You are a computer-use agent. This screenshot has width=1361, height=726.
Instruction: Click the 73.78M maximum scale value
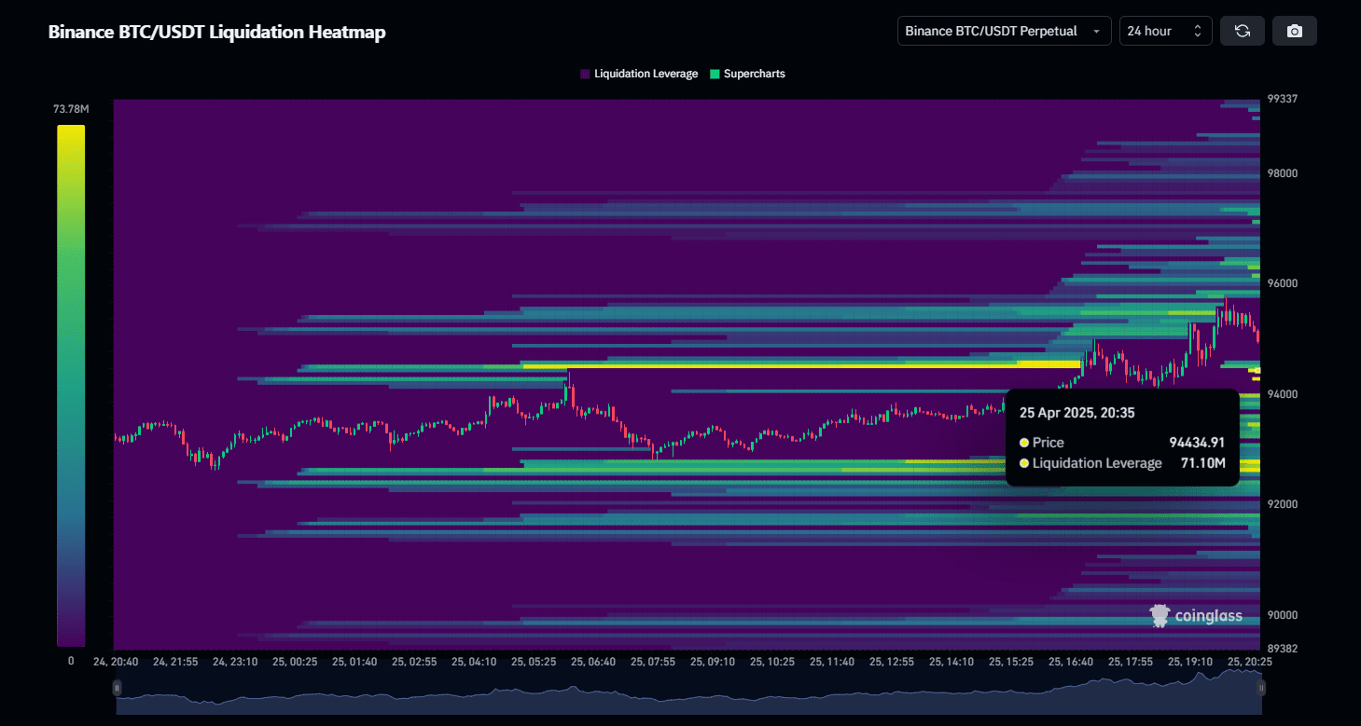tap(71, 110)
